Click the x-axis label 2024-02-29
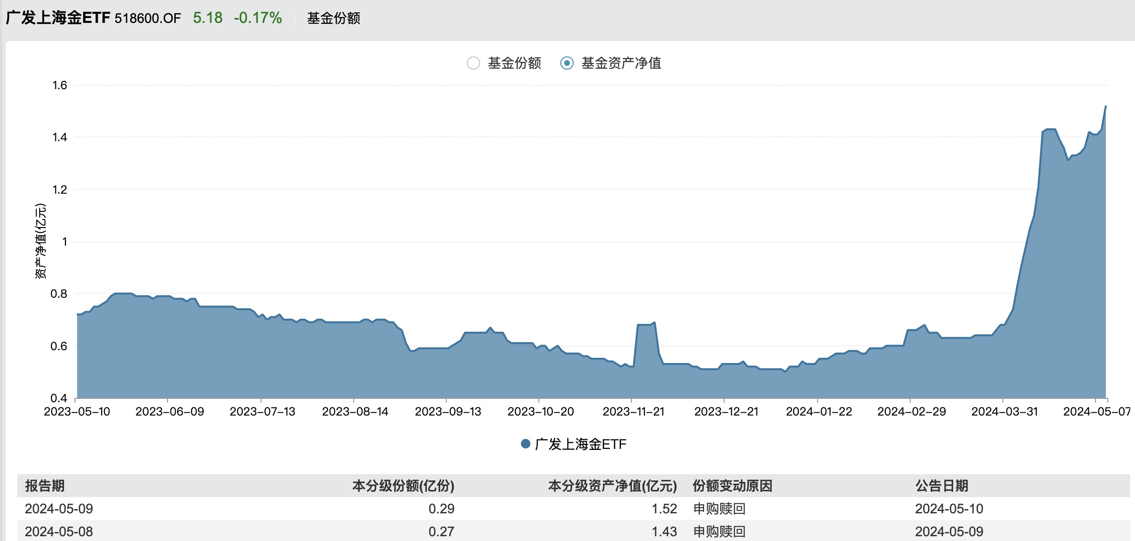Viewport: 1135px width, 541px height. (912, 412)
